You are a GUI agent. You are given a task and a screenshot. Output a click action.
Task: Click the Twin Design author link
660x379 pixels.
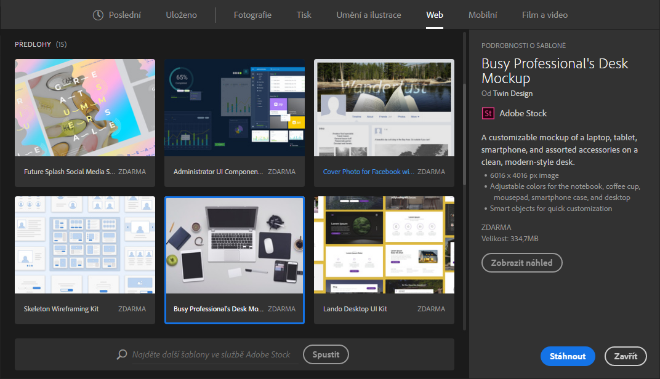click(x=513, y=94)
